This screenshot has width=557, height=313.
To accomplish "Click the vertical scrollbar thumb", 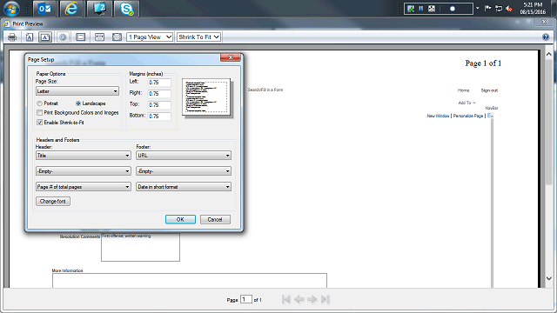I will [548, 123].
